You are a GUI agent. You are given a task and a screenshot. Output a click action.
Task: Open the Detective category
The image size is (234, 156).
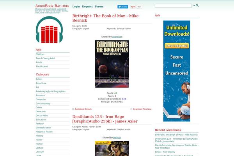[x=41, y=112]
